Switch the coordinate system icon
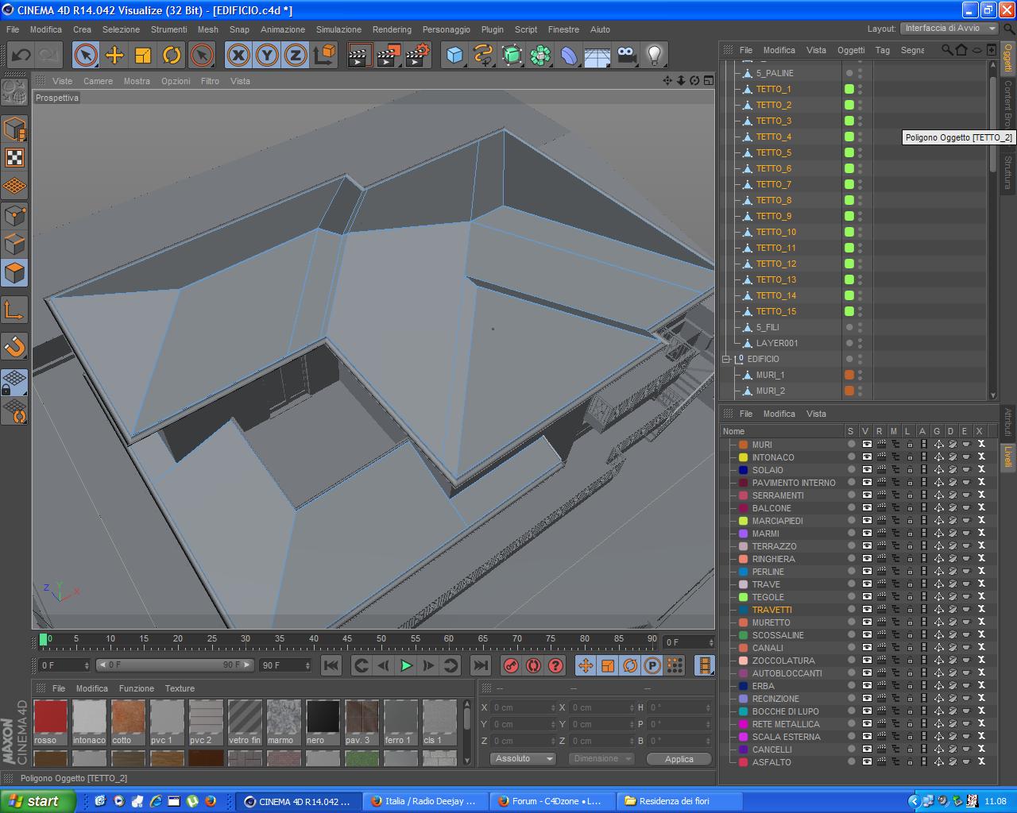The image size is (1017, 813). click(324, 55)
